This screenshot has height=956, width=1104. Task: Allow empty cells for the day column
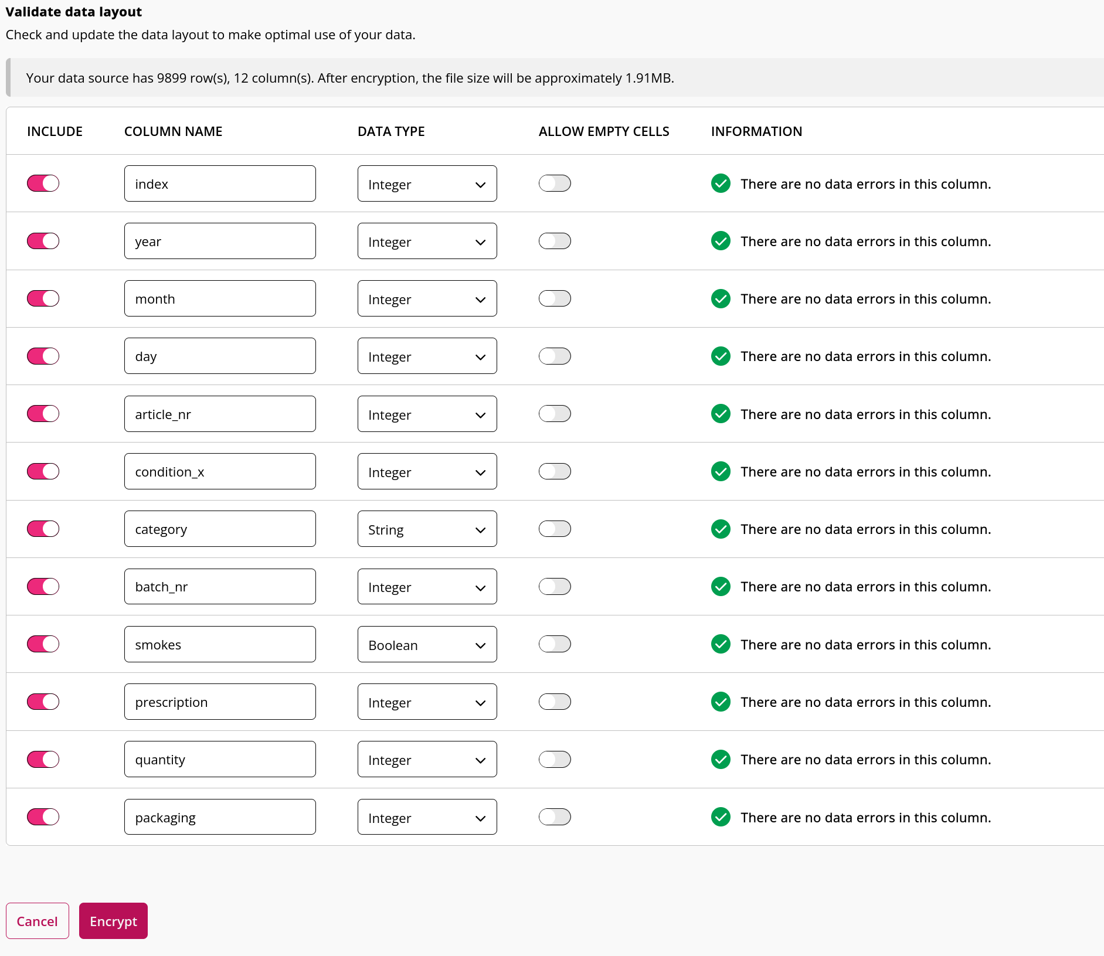555,356
